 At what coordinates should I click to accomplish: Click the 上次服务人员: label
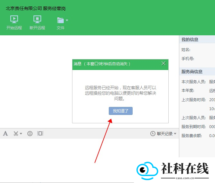pyautogui.click(x=193, y=118)
